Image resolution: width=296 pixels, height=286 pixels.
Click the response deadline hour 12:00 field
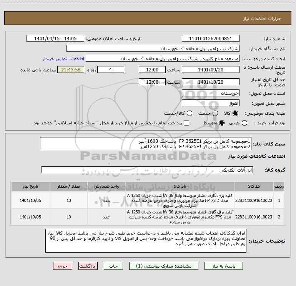tap(152, 69)
